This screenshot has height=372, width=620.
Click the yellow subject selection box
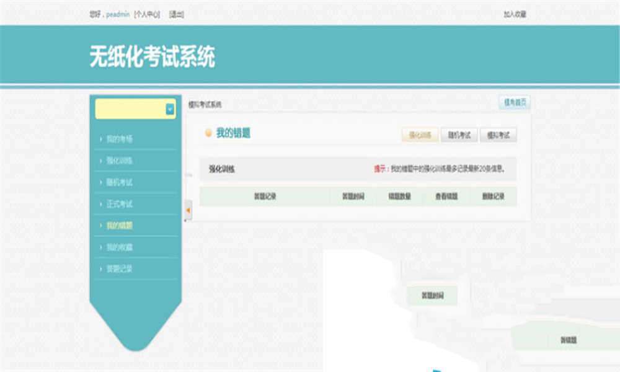(x=135, y=108)
